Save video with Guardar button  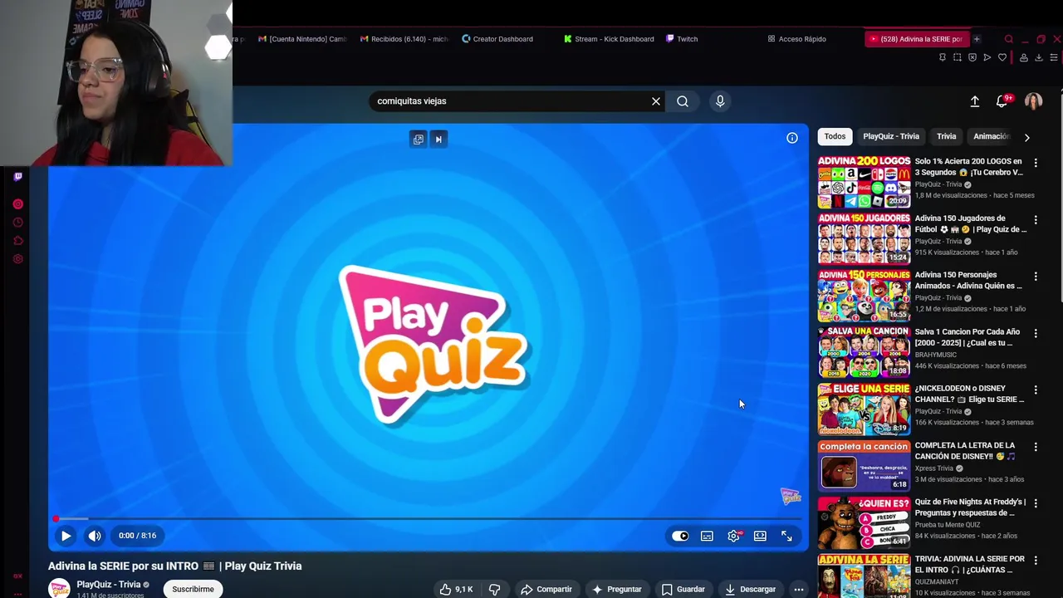coord(683,590)
